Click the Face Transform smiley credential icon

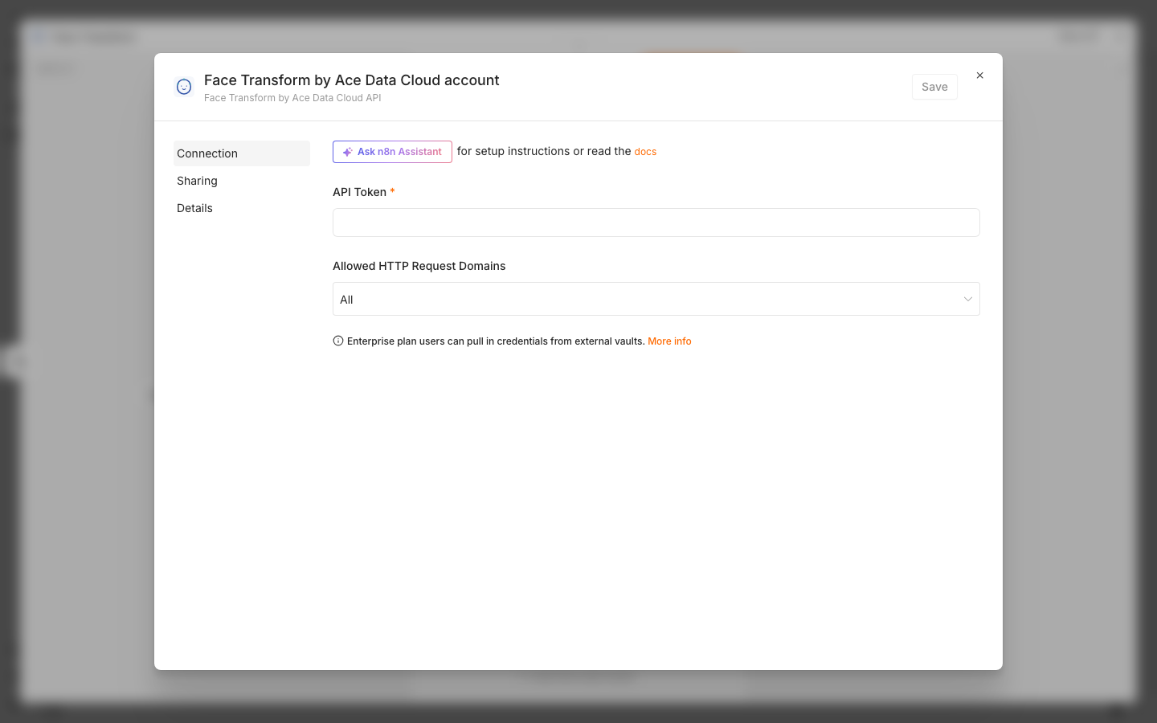click(184, 87)
